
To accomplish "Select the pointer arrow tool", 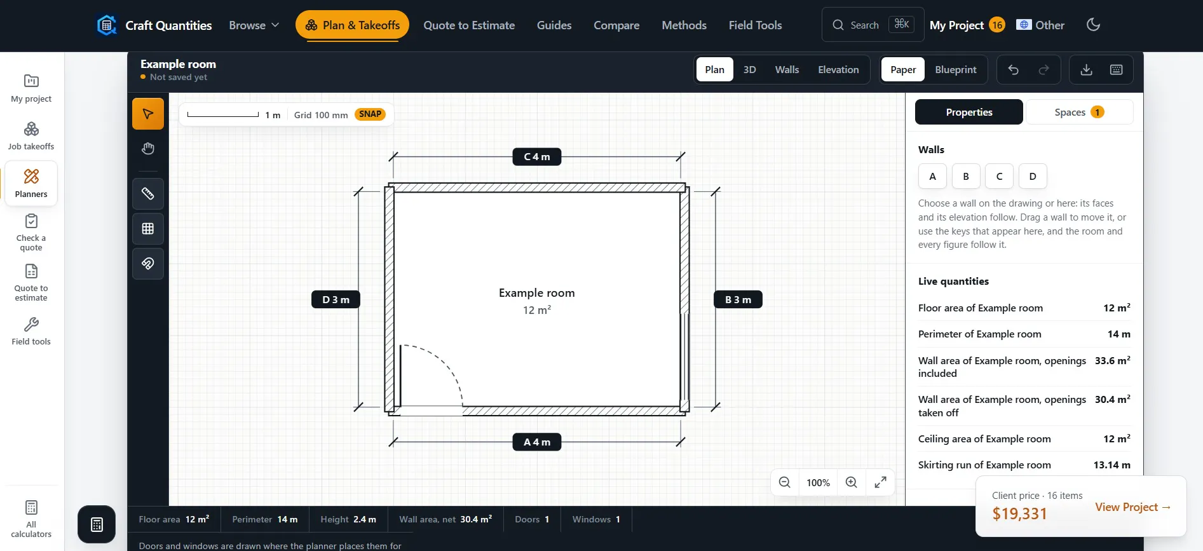I will (148, 114).
